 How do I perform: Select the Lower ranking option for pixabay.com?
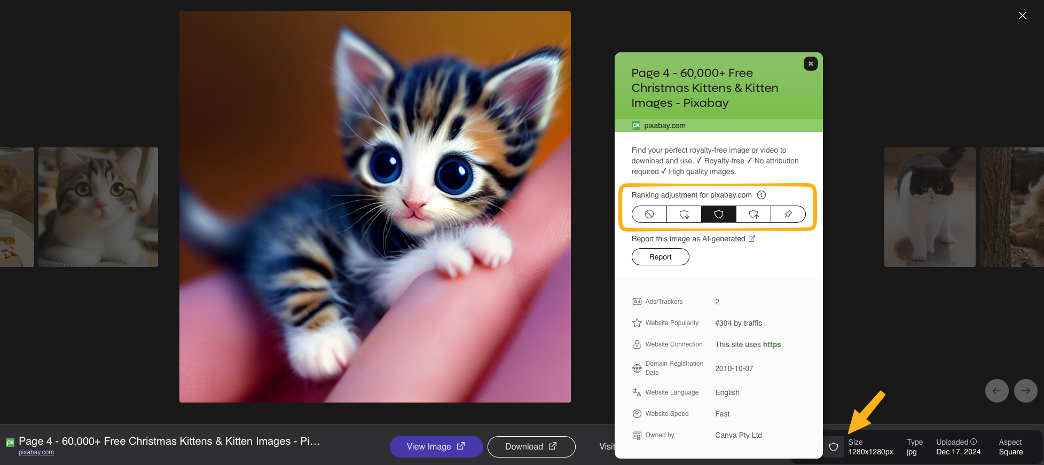click(684, 214)
